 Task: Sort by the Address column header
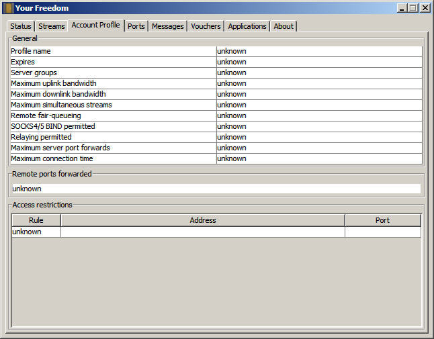(203, 220)
